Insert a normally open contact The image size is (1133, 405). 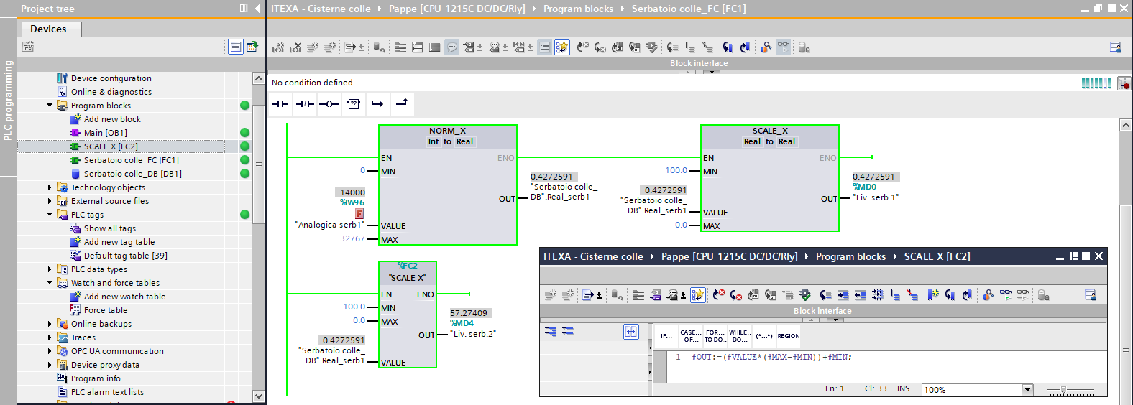280,104
